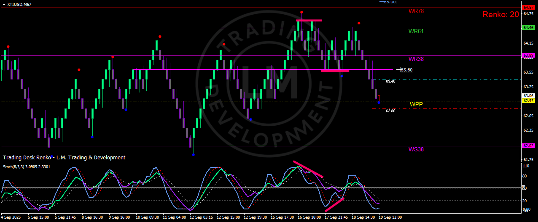Click the 'Trading Desk Renko' caption text
Image resolution: width=538 pixels, height=222 pixels.
click(64, 158)
